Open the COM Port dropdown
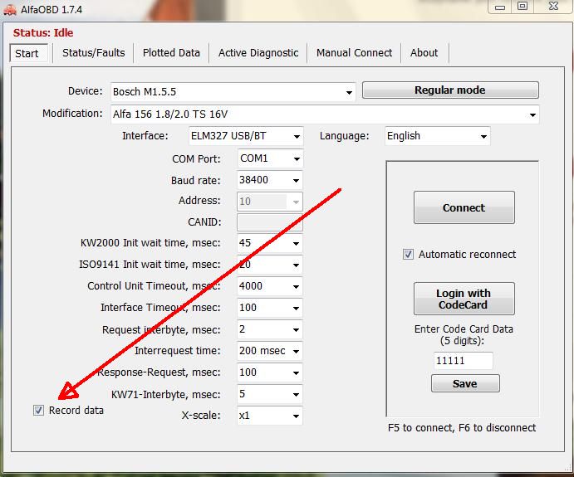 pos(270,158)
